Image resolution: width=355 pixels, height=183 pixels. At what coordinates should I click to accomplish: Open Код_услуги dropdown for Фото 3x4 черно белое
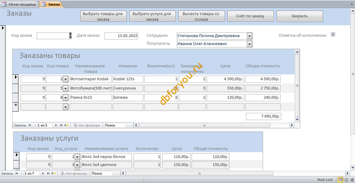[78, 157]
